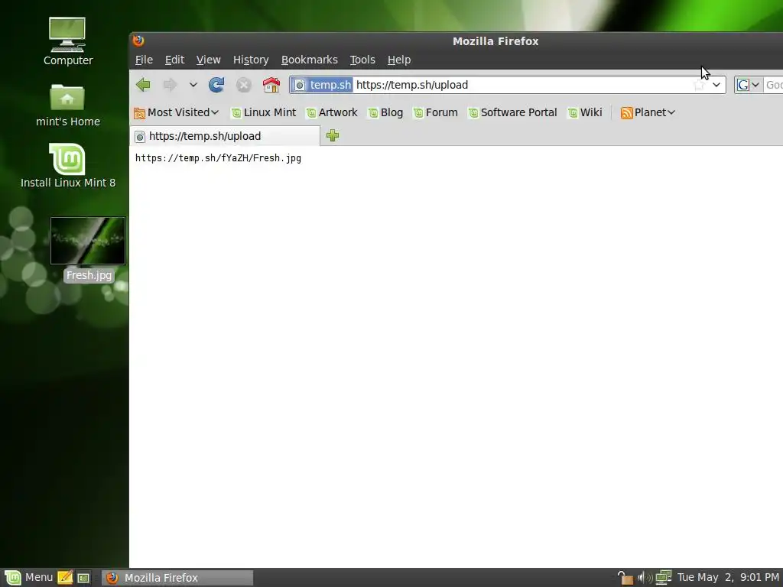Open the Blog bookmark
Screen dimensions: 783x587
385,113
